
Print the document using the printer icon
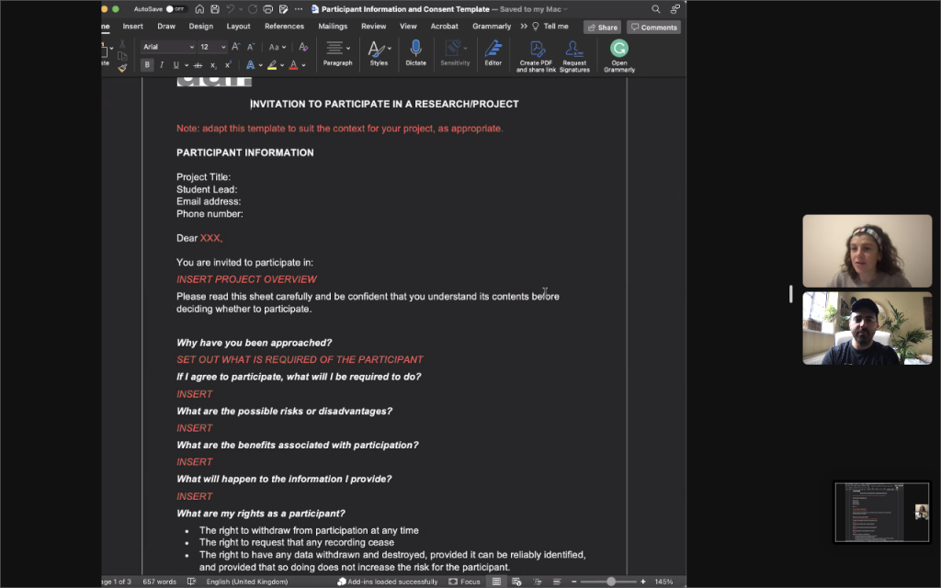[x=267, y=9]
